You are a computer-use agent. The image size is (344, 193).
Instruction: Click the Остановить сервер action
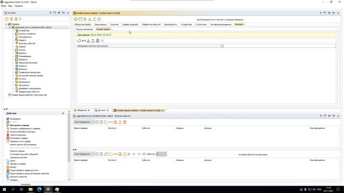pyautogui.click(x=19, y=138)
